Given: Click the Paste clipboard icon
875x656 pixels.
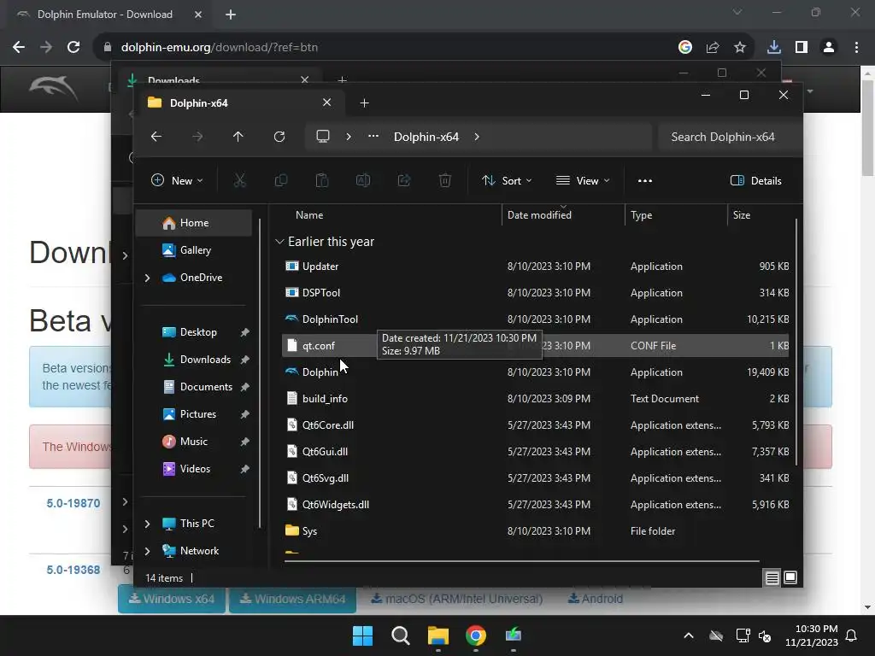Looking at the screenshot, I should [322, 181].
